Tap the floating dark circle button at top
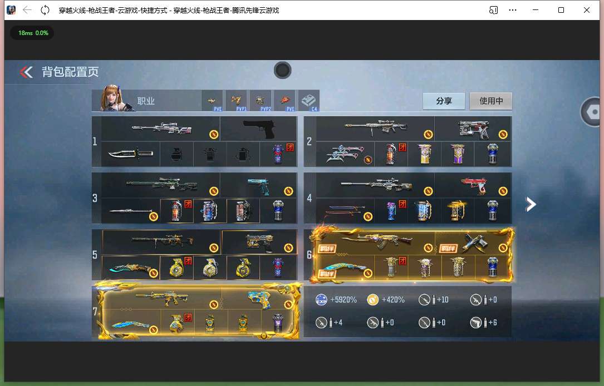The width and height of the screenshot is (604, 386). (x=282, y=71)
